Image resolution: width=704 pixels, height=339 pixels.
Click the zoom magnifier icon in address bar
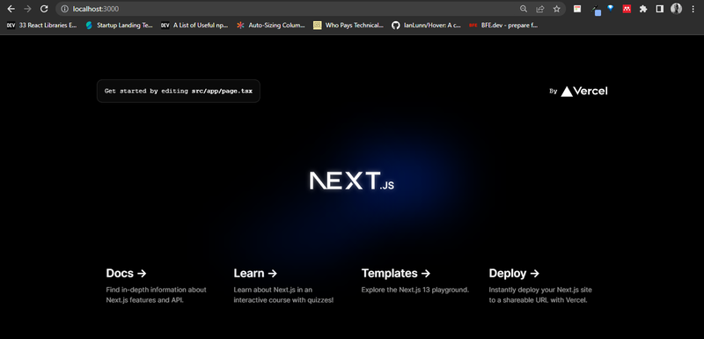524,9
